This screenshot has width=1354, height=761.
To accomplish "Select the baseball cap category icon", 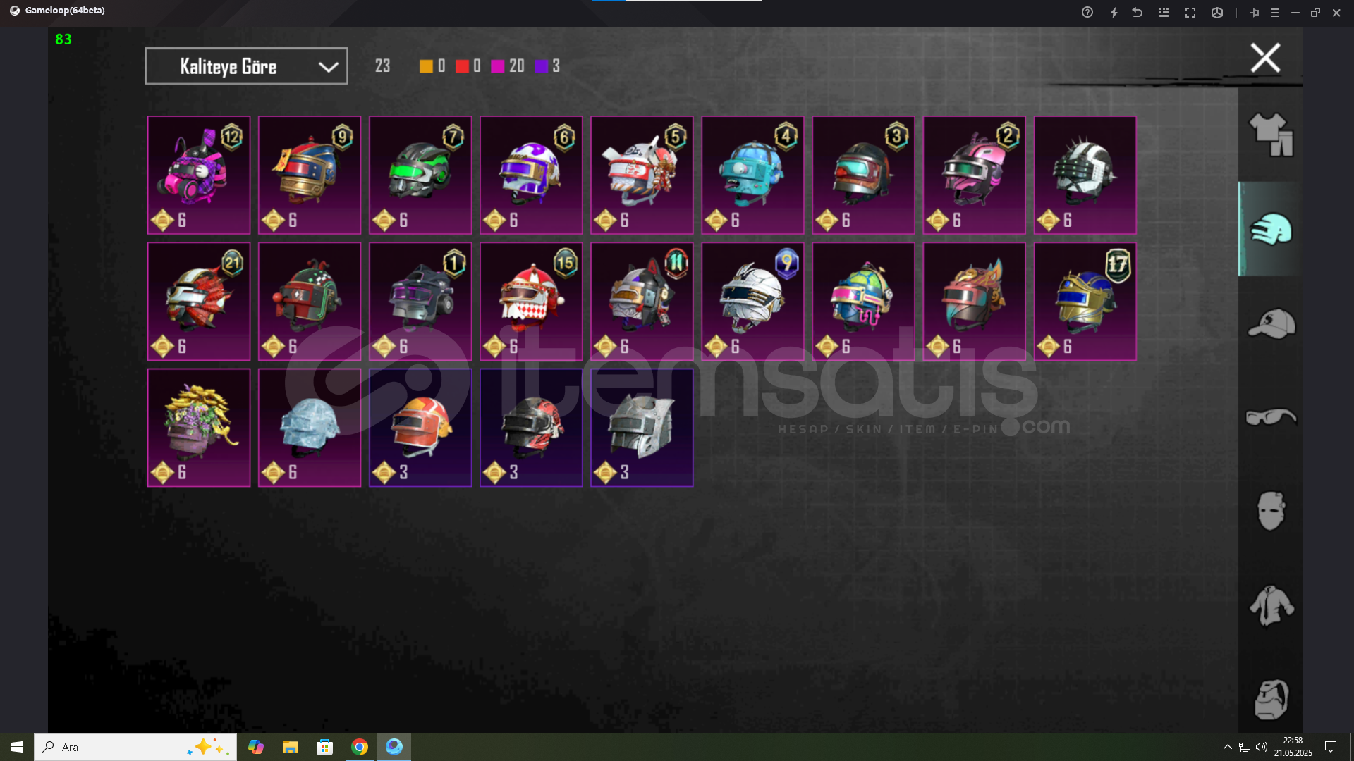I will [1271, 323].
